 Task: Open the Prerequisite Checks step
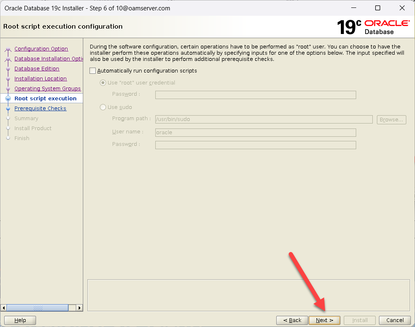coord(40,109)
